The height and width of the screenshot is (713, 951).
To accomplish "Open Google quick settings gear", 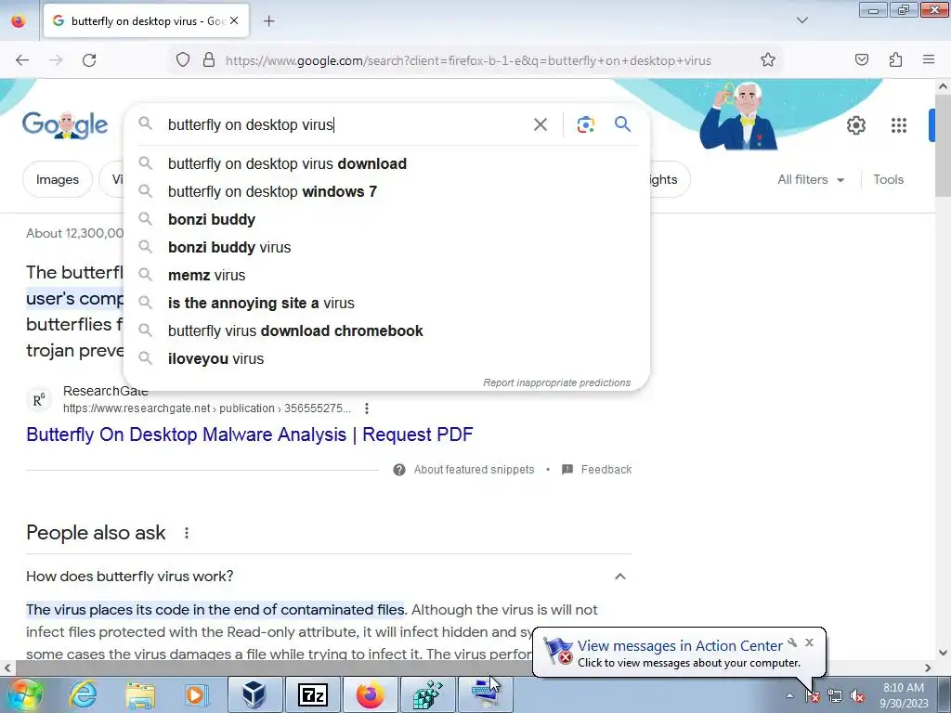I will pos(855,125).
